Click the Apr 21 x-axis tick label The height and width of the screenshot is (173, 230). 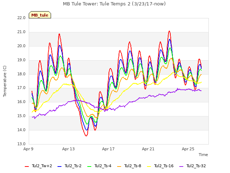(x=148, y=149)
